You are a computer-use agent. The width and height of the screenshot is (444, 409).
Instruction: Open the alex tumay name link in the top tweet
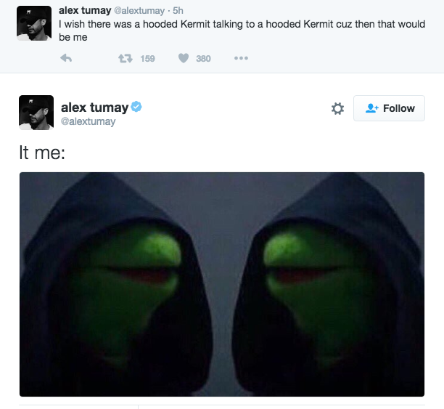(x=85, y=10)
